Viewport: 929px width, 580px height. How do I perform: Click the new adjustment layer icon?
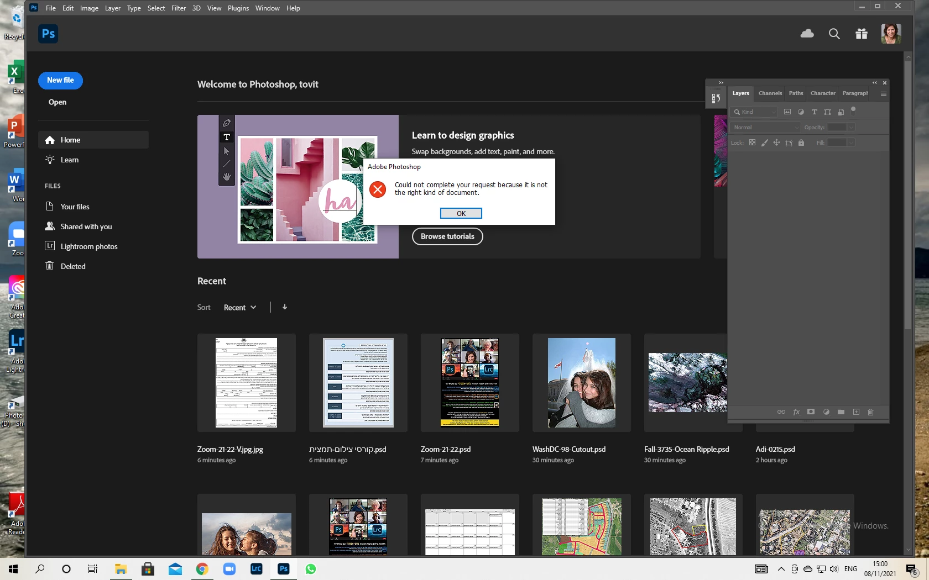click(x=826, y=412)
